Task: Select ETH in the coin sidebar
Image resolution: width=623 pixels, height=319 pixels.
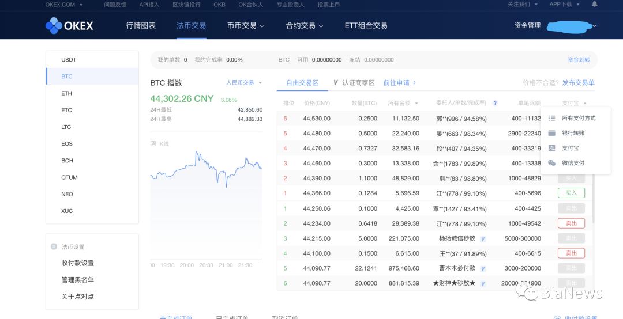Action: [x=67, y=93]
